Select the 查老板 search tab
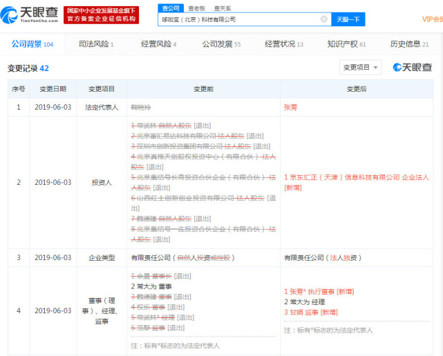 [x=197, y=8]
